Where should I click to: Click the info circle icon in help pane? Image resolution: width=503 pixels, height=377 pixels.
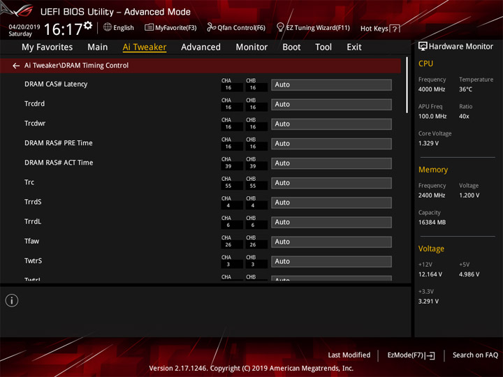pyautogui.click(x=12, y=300)
